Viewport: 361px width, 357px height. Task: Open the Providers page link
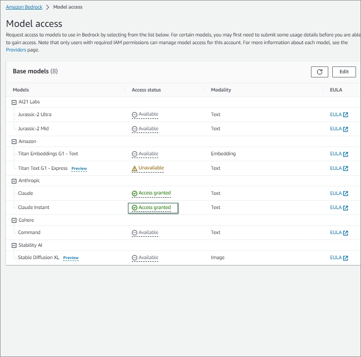(16, 50)
